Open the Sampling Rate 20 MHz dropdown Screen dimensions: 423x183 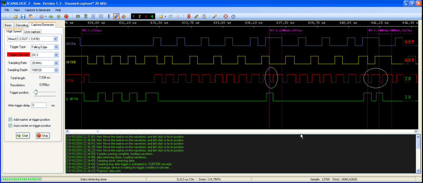45,63
